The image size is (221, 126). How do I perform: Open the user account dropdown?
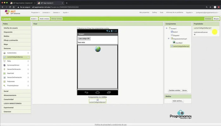click(x=207, y=13)
